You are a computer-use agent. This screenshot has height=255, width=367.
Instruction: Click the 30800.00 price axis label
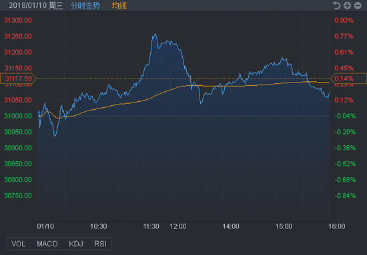click(18, 180)
